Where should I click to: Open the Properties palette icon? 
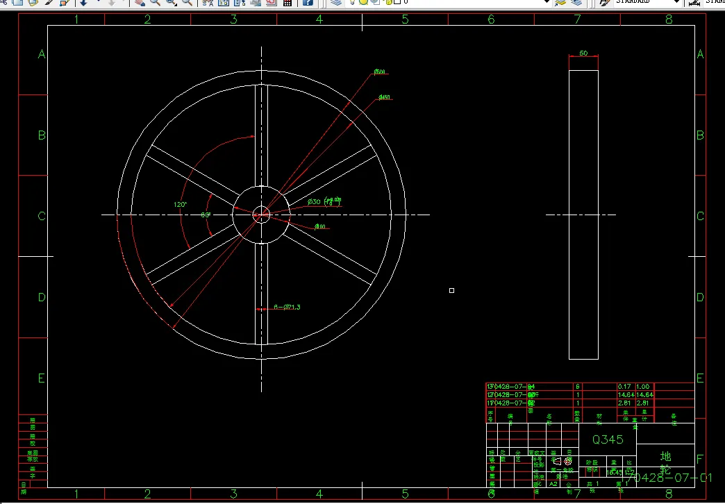pos(207,3)
